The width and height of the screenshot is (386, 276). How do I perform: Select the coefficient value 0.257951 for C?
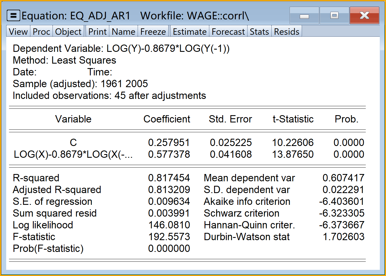coord(169,143)
